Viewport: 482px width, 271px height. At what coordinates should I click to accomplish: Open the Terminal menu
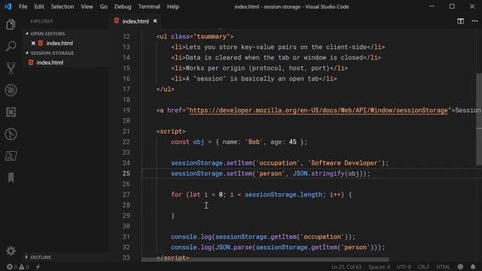149,7
